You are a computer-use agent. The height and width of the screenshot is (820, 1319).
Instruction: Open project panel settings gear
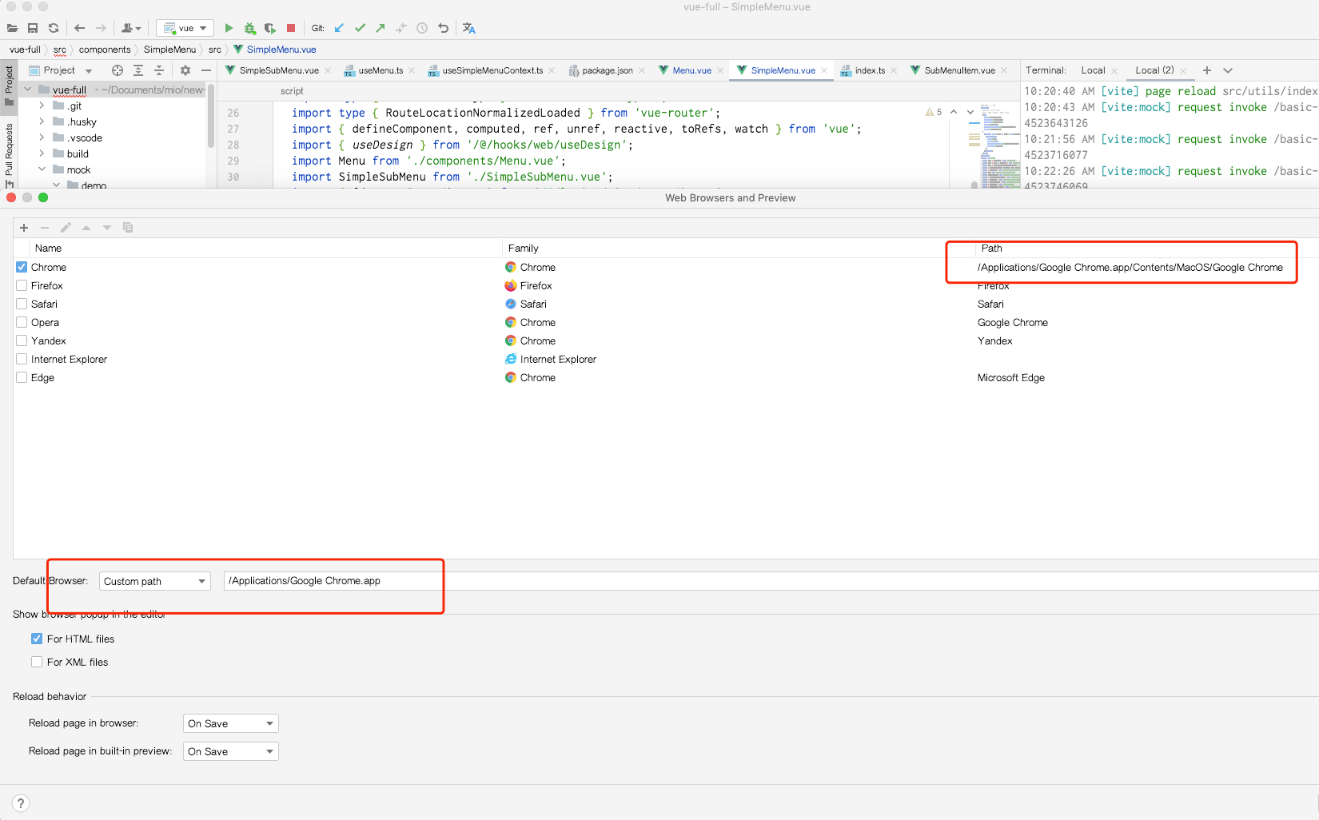pyautogui.click(x=185, y=70)
